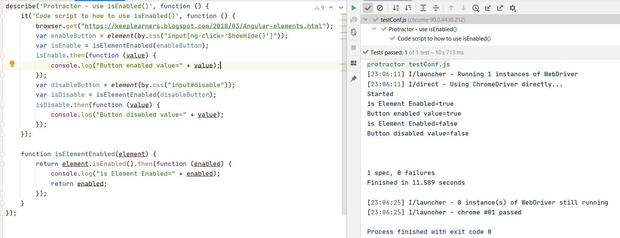Fold the isDisable.then callback block
The height and width of the screenshot is (238, 620).
tap(2, 105)
